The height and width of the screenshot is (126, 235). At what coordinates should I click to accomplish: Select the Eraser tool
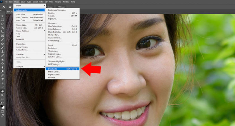pos(3,59)
